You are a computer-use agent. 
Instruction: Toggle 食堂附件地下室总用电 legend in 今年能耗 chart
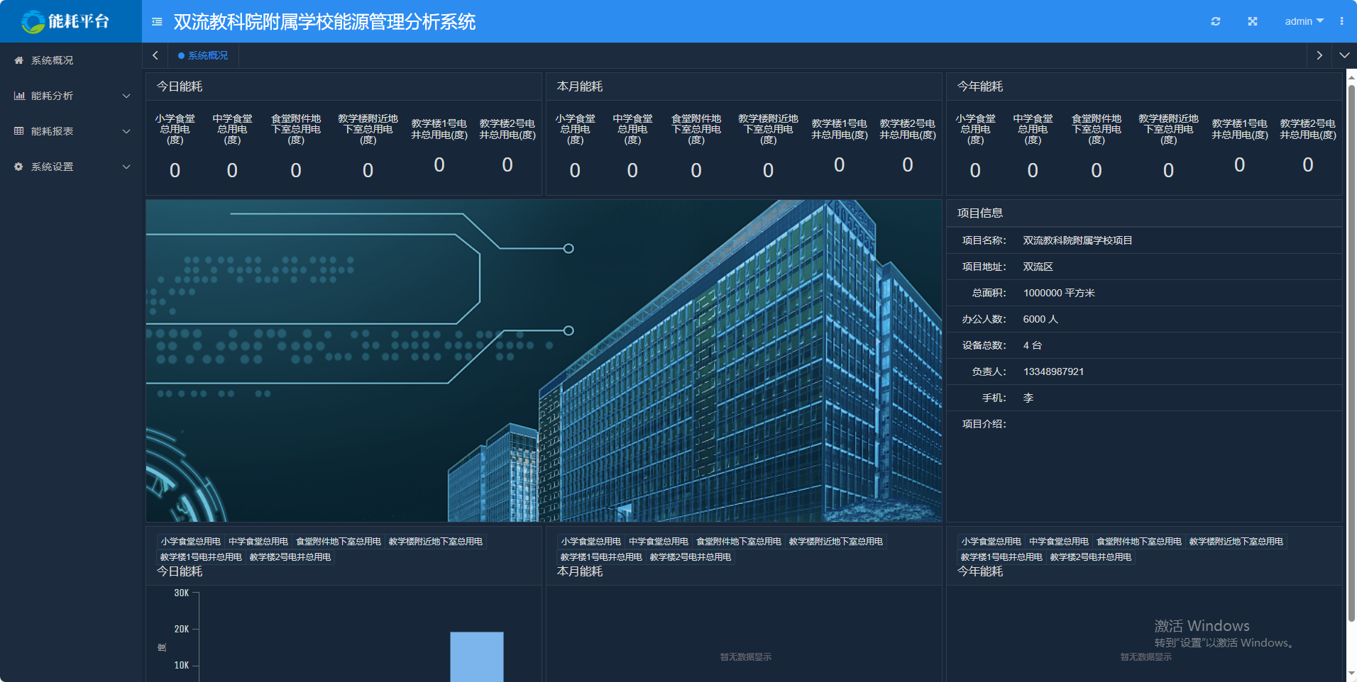click(1138, 542)
